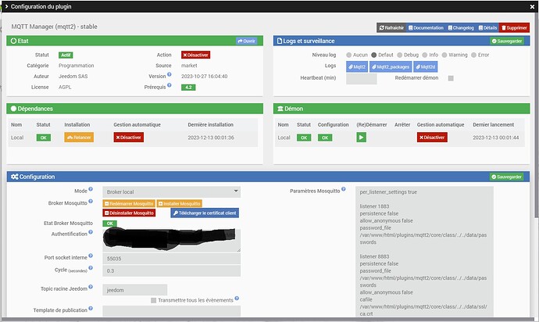Image resolution: width=539 pixels, height=322 pixels.
Task: Select the Defaut log level
Action: 374,55
